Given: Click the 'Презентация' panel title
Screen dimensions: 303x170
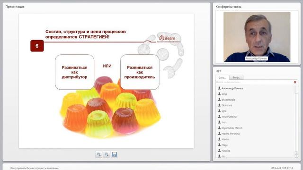Looking at the screenshot, I should coord(15,7).
